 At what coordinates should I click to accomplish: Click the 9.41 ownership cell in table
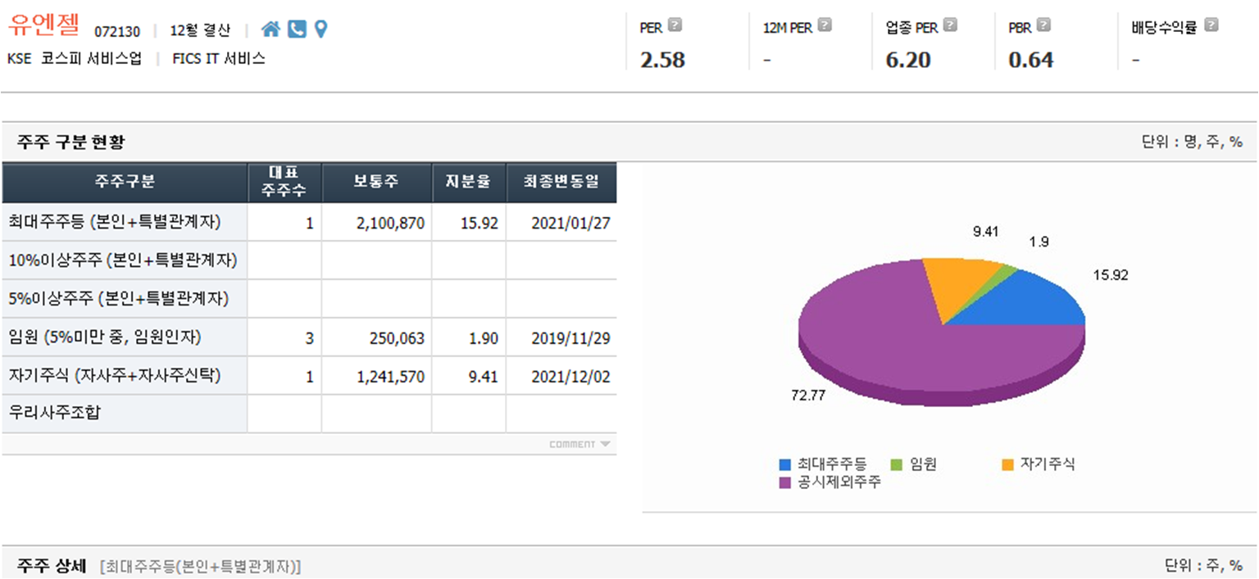pos(469,376)
